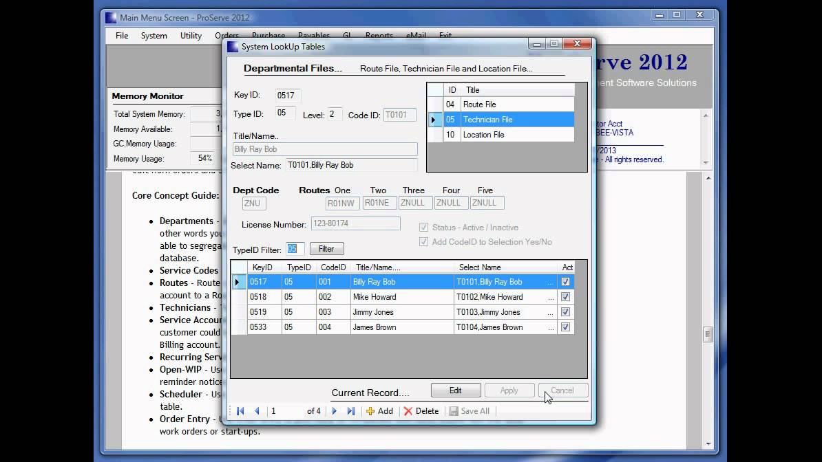Open the Orders menu
This screenshot has height=462, width=822.
(x=226, y=36)
